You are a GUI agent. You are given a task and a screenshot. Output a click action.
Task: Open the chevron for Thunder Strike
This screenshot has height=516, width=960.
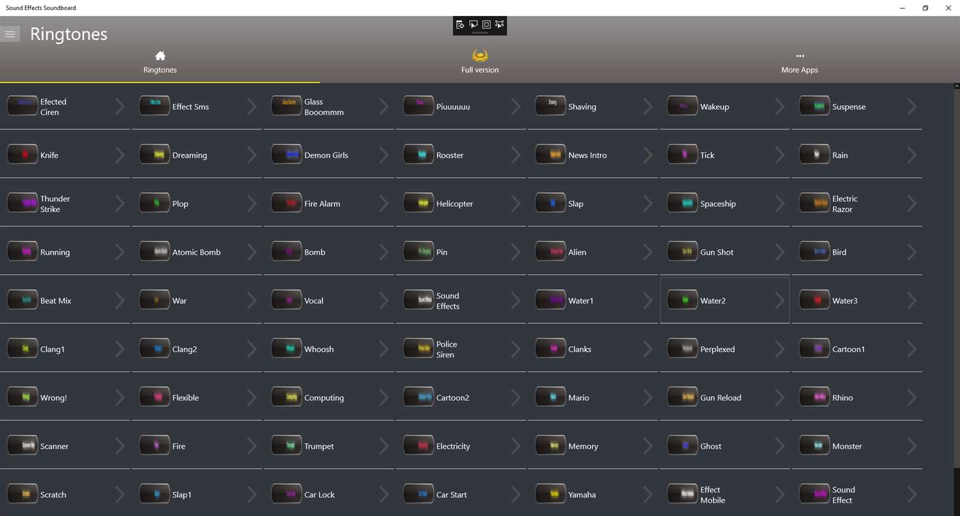(119, 203)
